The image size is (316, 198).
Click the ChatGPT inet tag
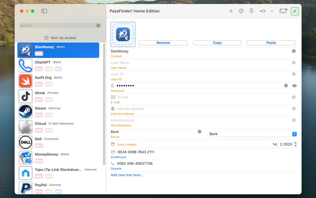[58, 69]
